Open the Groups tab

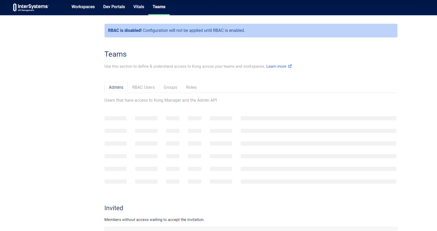click(x=170, y=87)
